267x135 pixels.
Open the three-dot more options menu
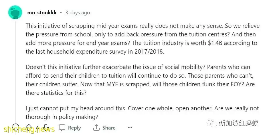coord(130,128)
